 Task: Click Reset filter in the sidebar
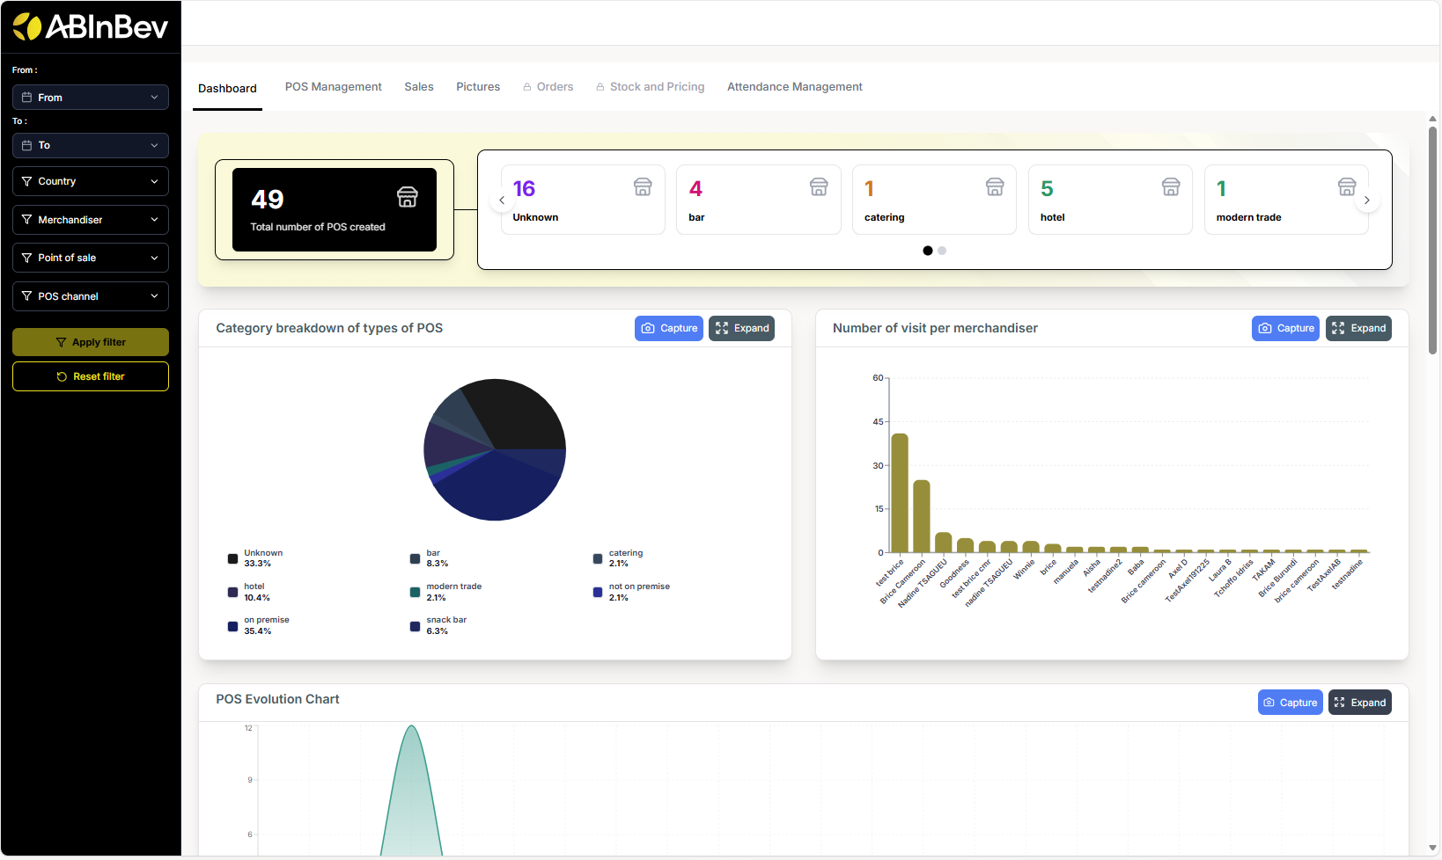[90, 376]
